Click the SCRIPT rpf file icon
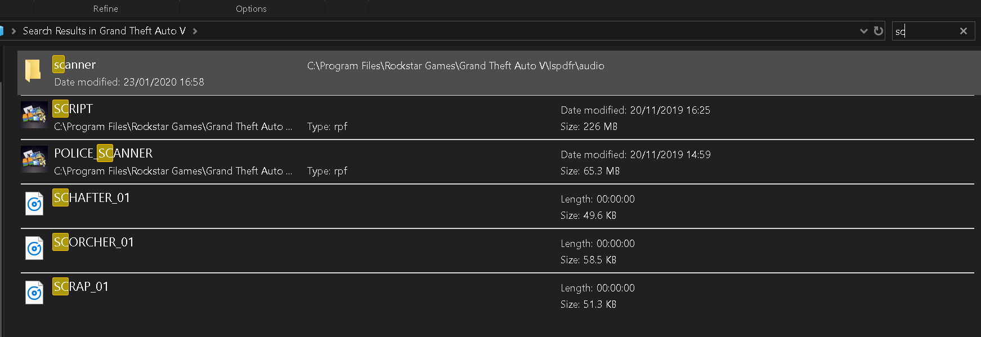 (34, 115)
